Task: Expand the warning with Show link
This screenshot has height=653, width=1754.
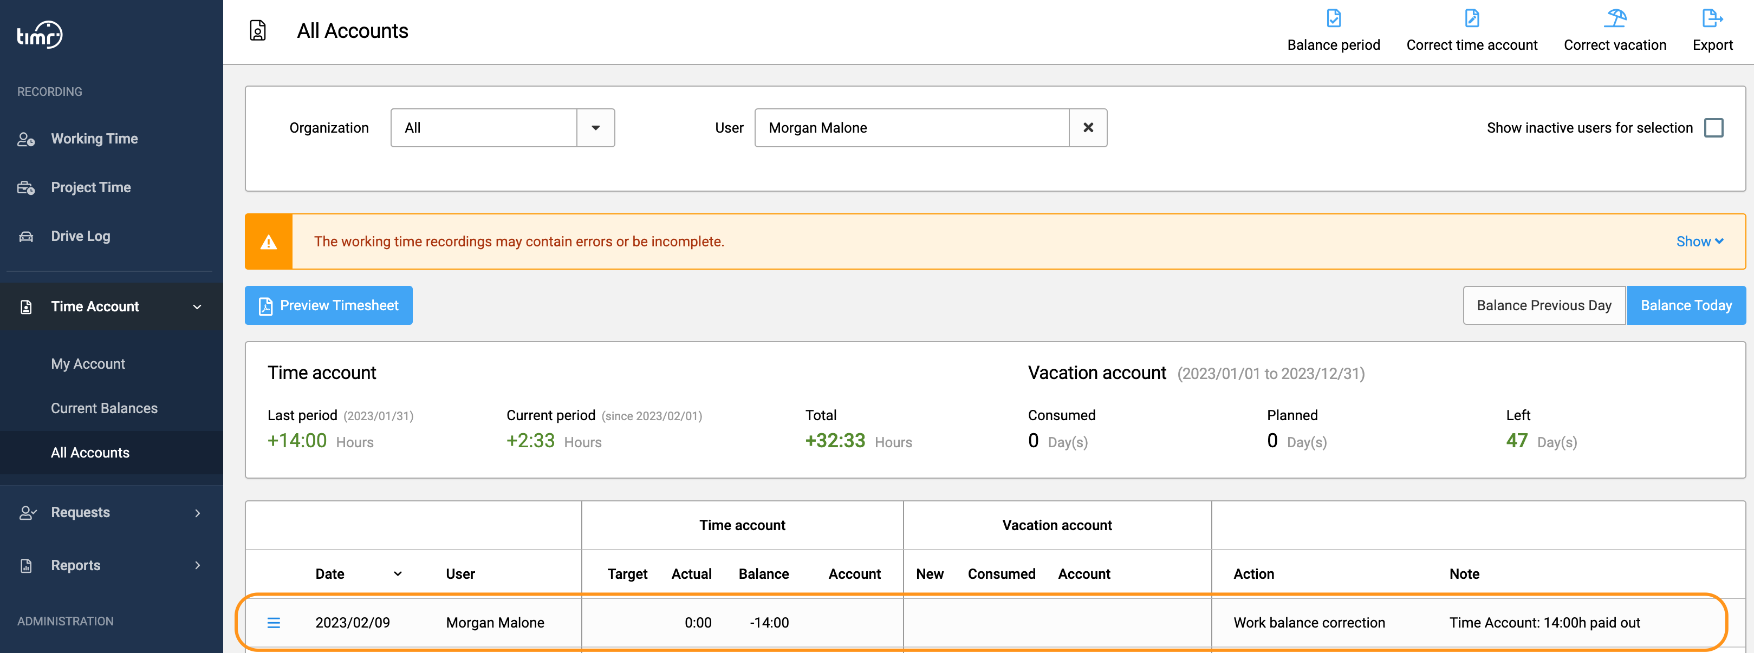Action: click(x=1699, y=241)
